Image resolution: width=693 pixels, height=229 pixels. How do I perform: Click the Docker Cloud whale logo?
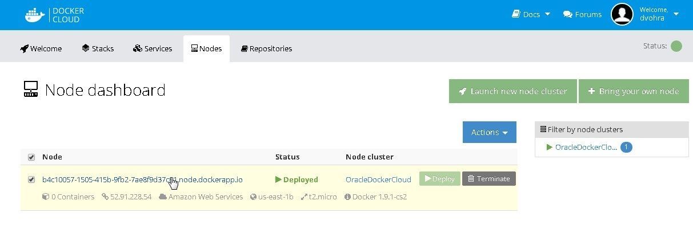(35, 15)
